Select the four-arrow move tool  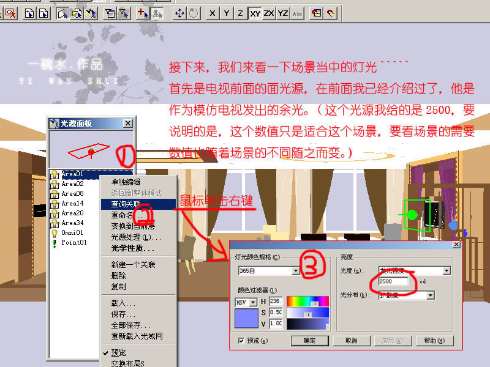(179, 13)
